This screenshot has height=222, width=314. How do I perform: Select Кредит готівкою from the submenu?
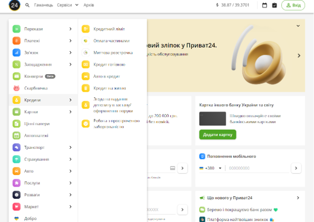click(110, 65)
